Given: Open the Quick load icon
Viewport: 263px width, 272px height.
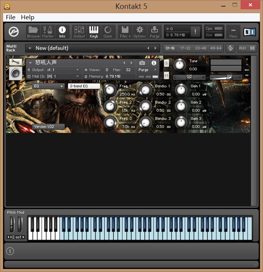Looking at the screenshot, I should pos(108,32).
